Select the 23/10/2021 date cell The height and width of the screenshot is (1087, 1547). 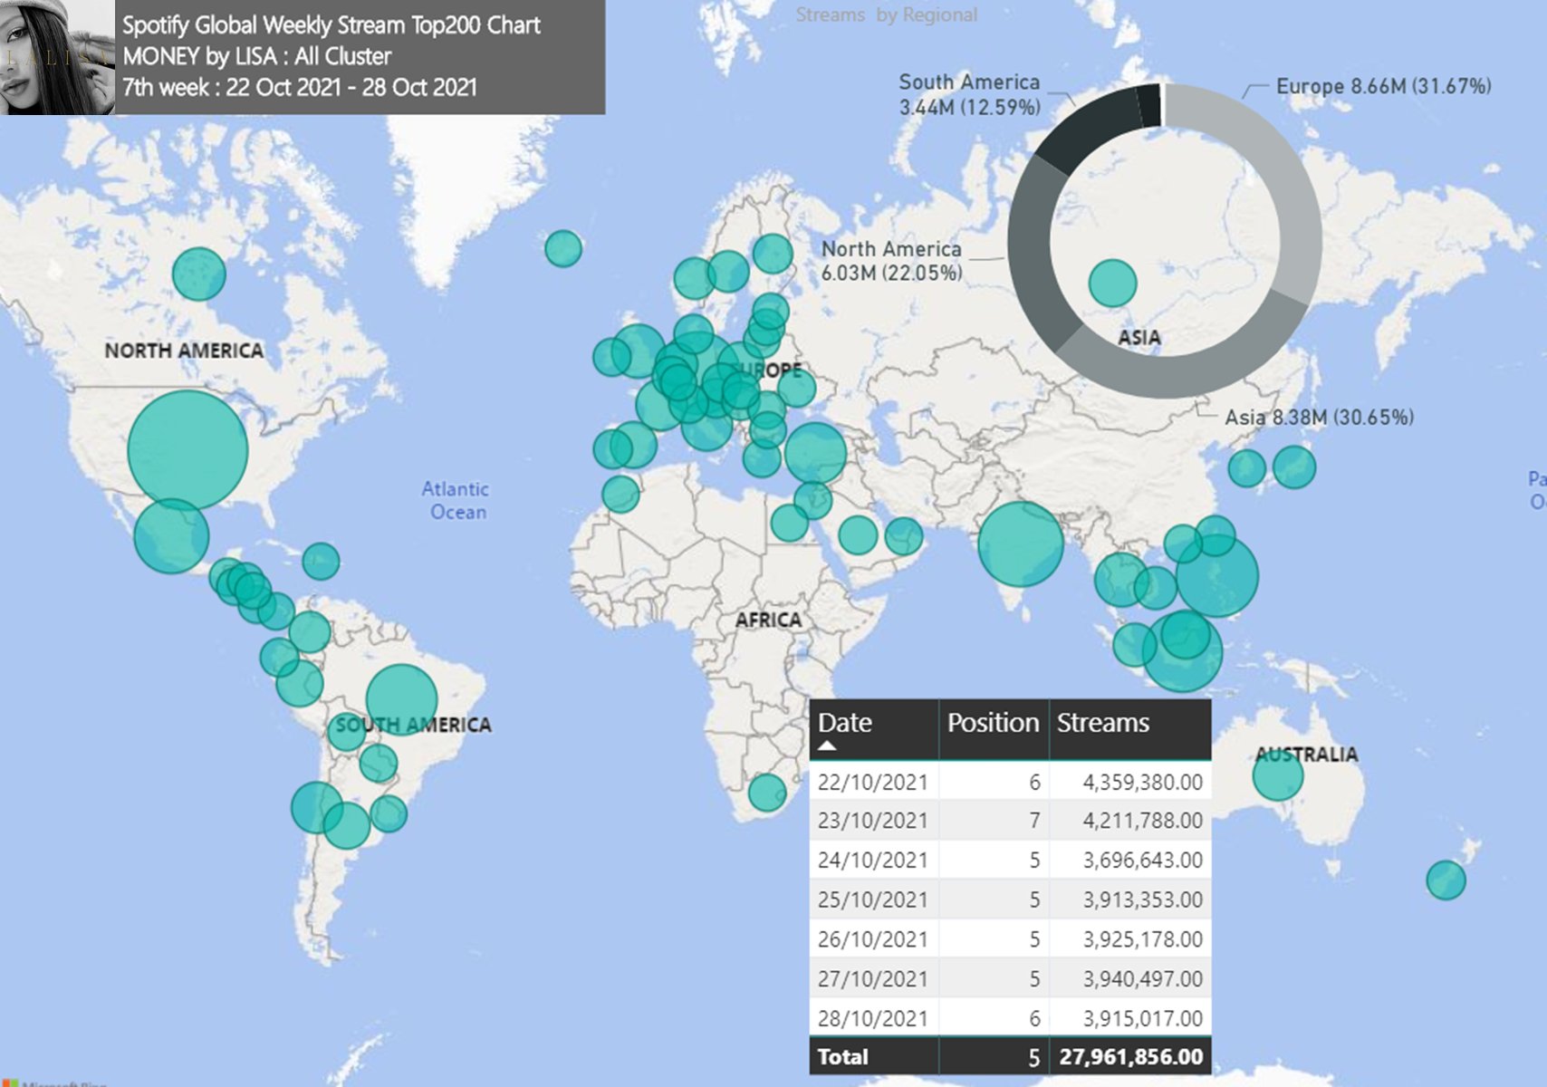[x=873, y=821]
